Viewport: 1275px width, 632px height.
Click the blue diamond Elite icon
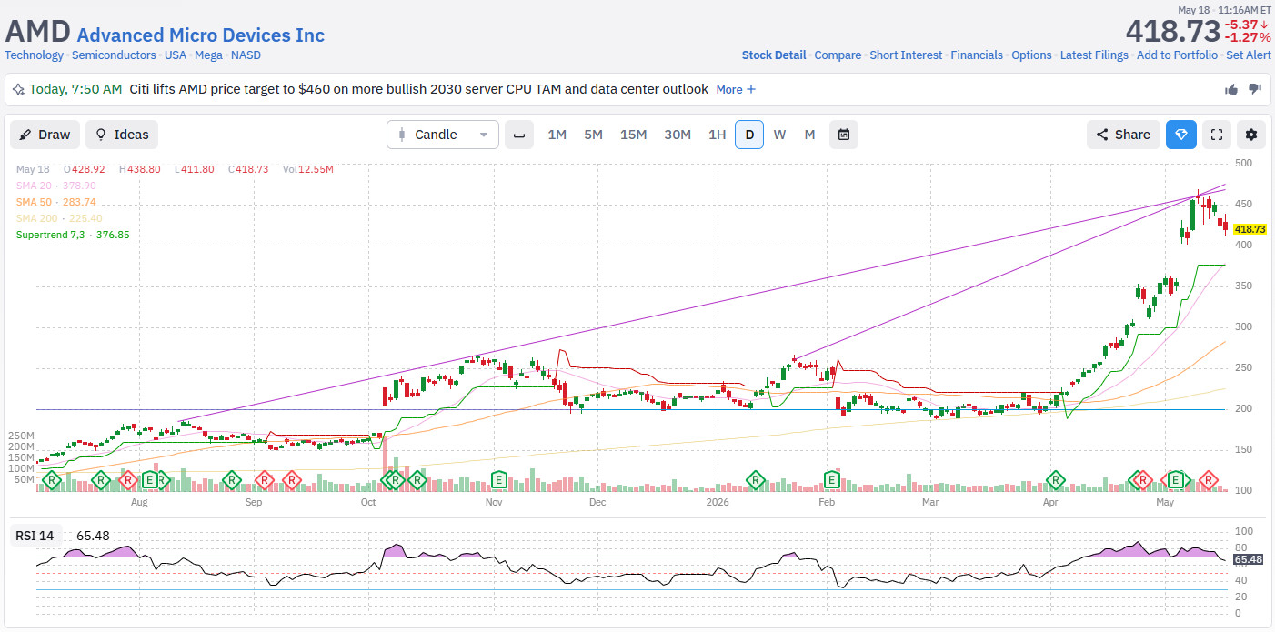point(1181,135)
